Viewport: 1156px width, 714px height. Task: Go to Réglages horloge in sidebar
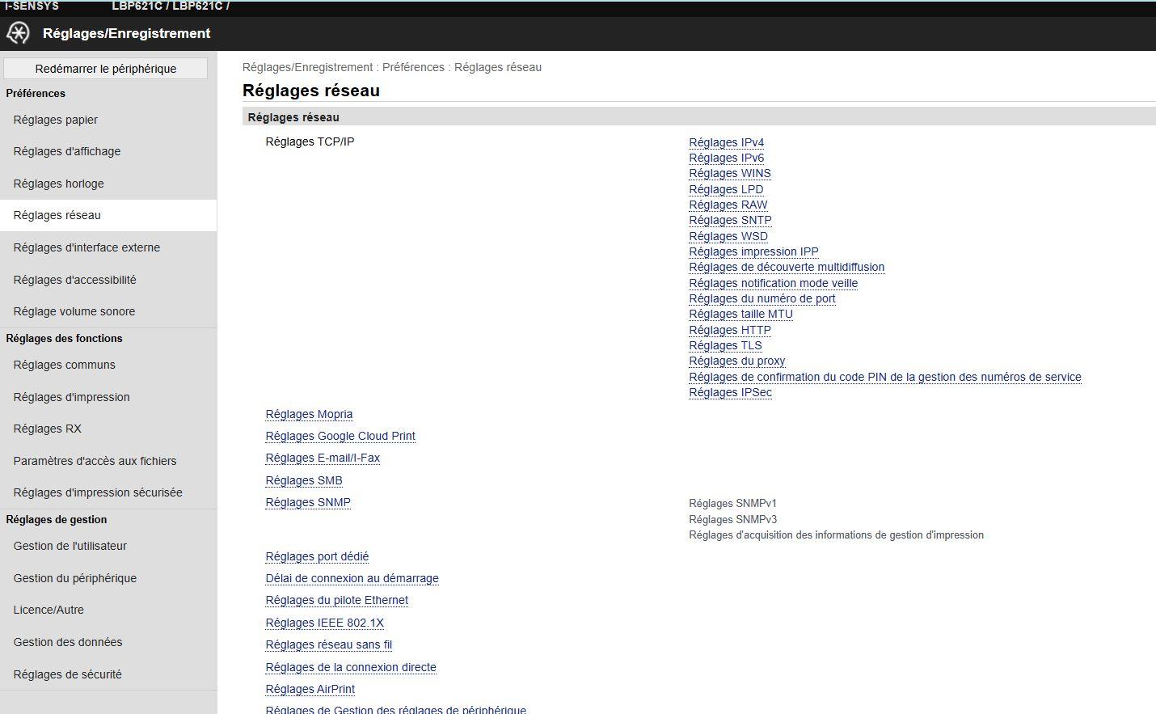tap(59, 184)
